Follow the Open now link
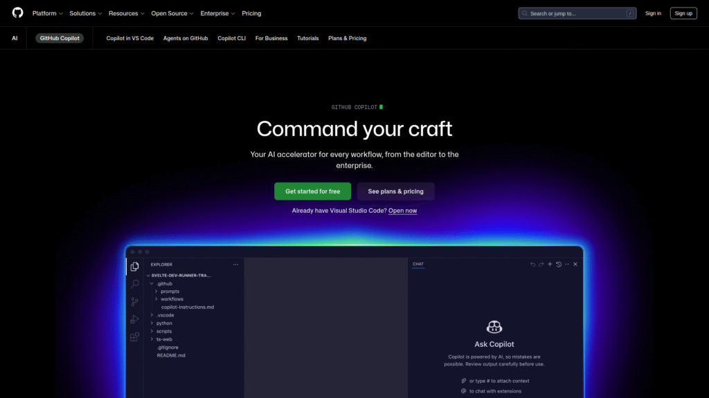Viewport: 709px width, 398px height. [x=402, y=210]
